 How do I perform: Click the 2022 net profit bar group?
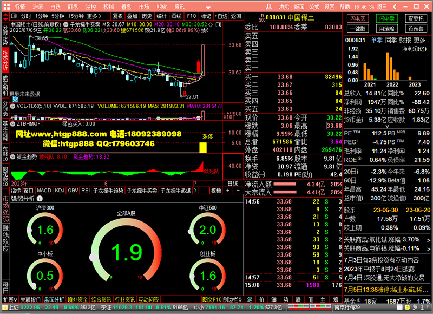(392, 66)
